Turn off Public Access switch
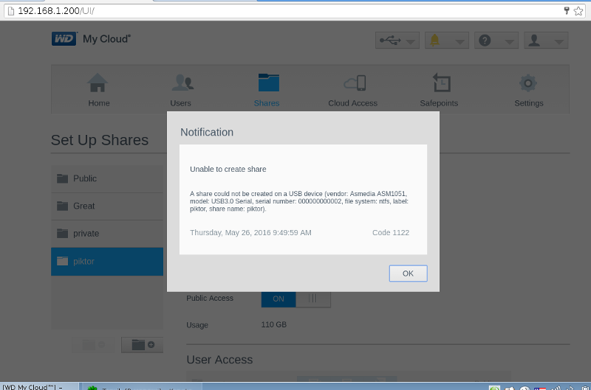This screenshot has width=591, height=390. [x=313, y=299]
